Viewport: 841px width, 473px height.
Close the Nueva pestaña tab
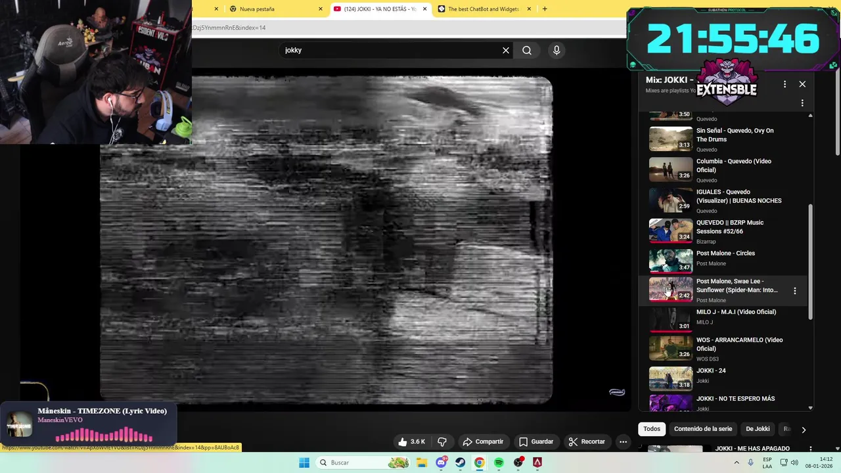(321, 9)
